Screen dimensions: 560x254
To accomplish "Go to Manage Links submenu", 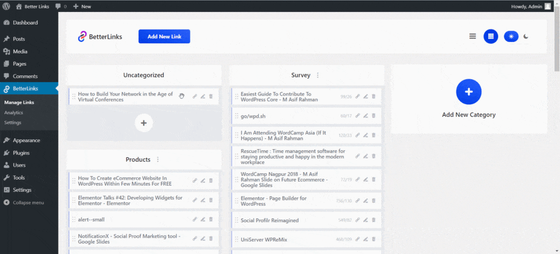I will pos(19,102).
